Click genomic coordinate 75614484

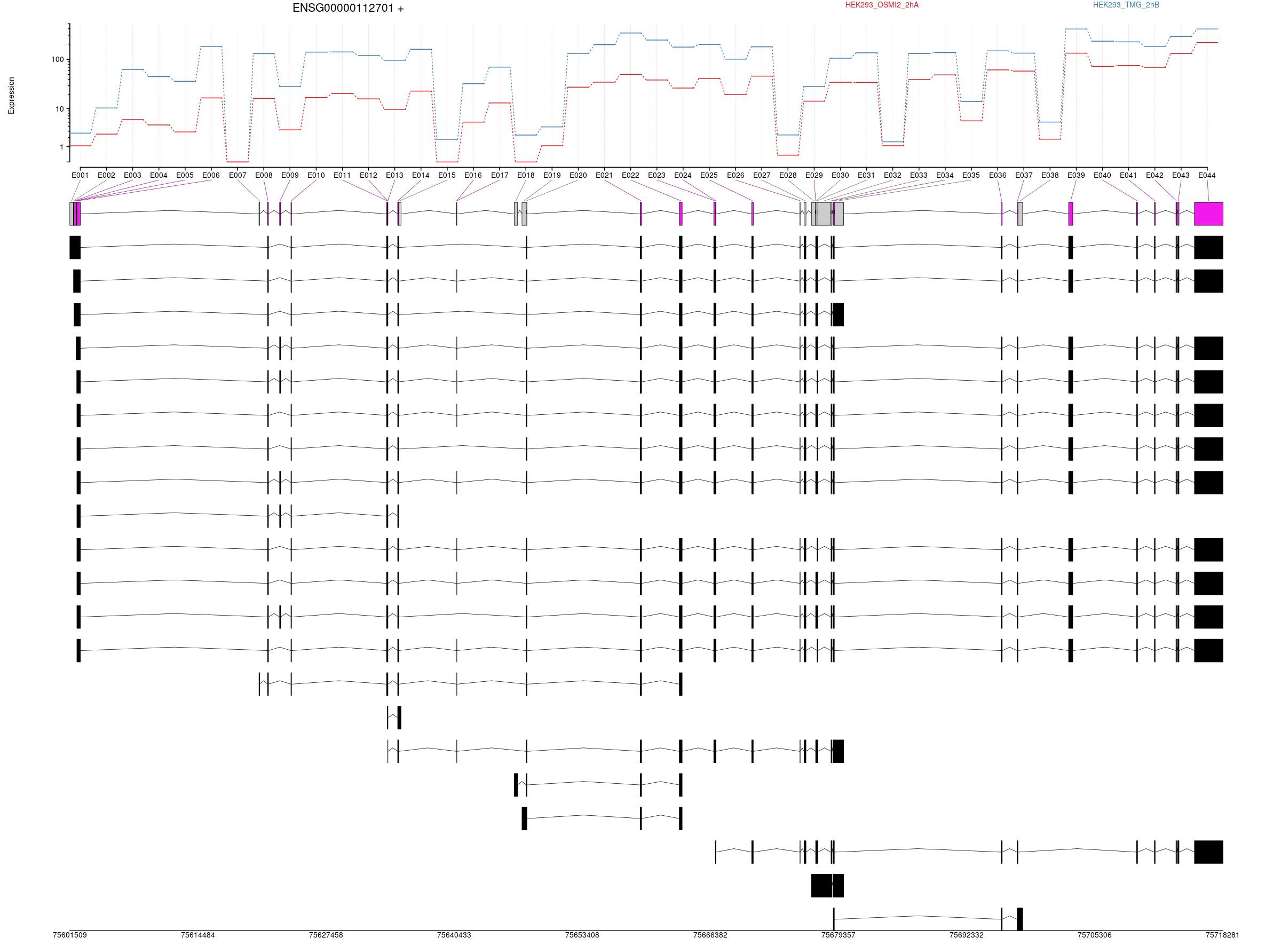click(198, 935)
